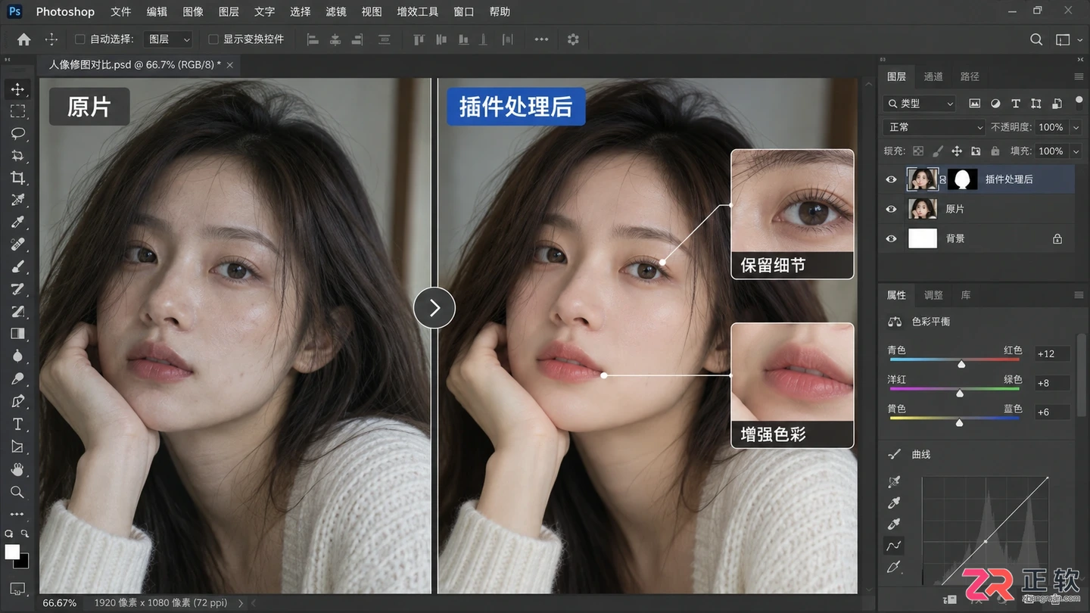Open the 类型 layer filter dropdown

click(x=921, y=104)
